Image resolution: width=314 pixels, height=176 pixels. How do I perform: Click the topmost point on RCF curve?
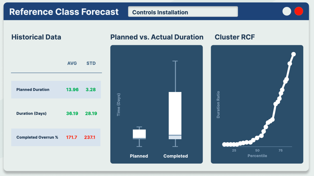(x=294, y=54)
